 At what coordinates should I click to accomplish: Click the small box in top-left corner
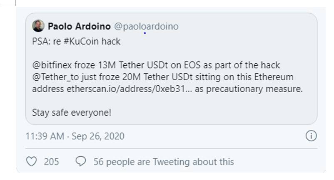(x=8, y=2)
